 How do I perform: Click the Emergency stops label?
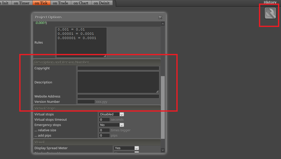pos(48,125)
